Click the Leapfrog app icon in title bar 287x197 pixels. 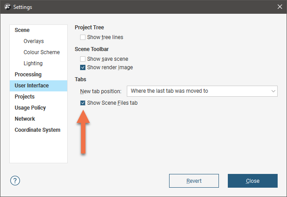[8, 7]
